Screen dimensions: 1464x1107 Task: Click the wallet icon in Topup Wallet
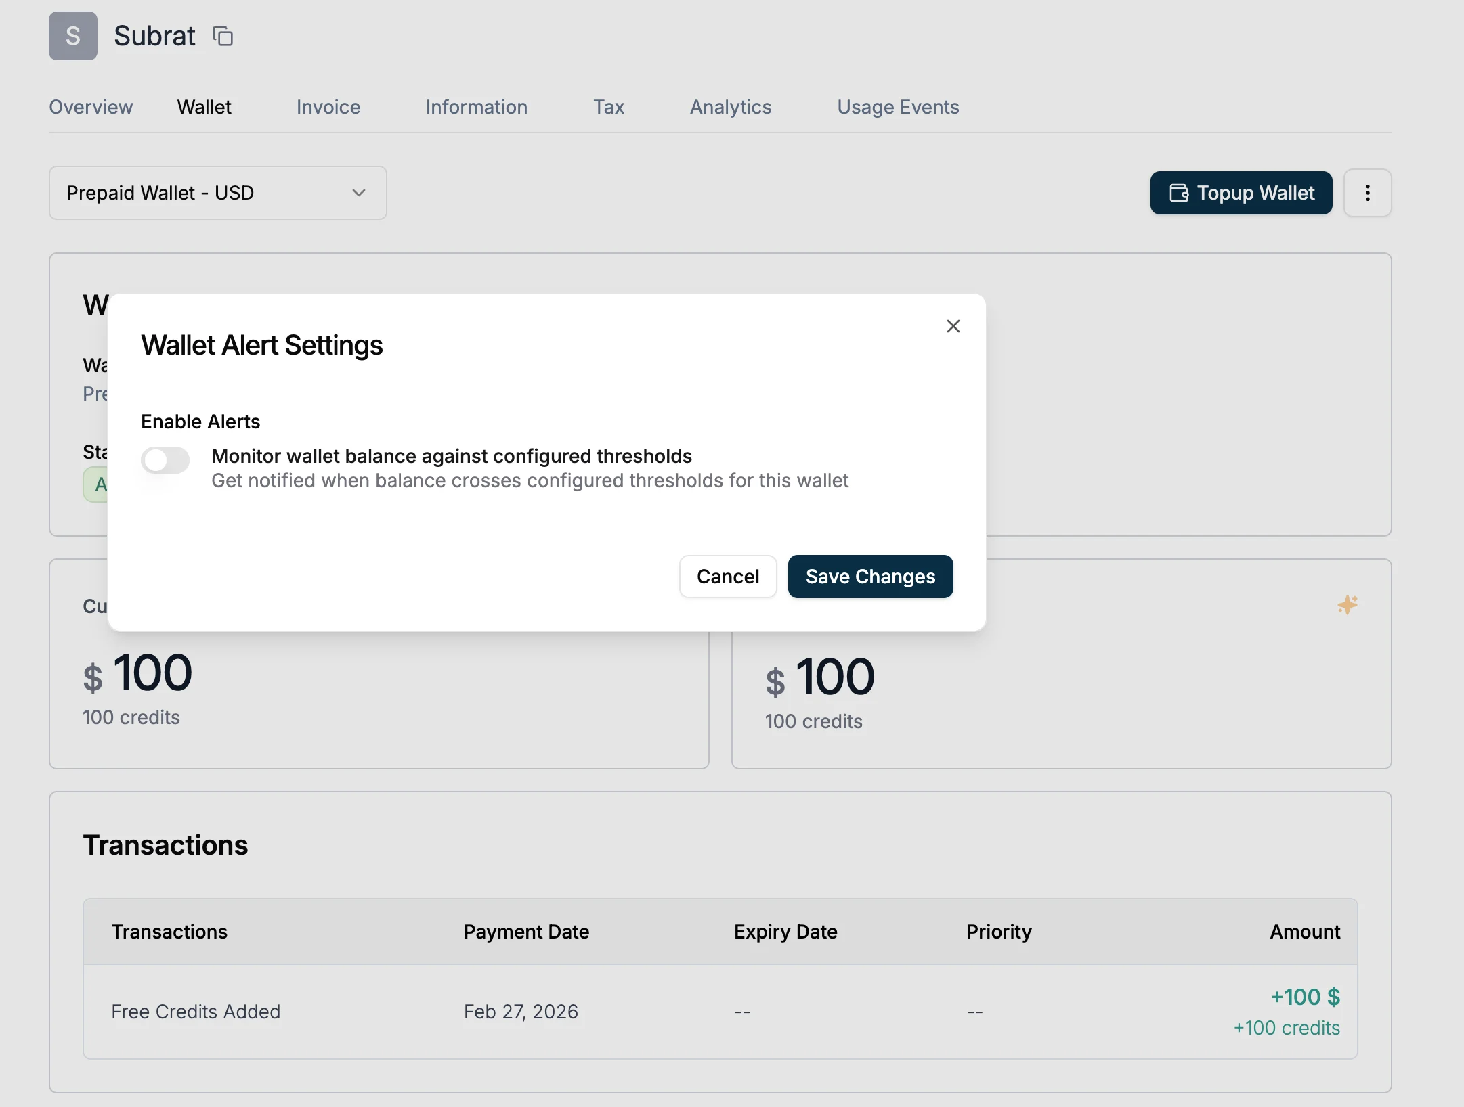click(1179, 193)
